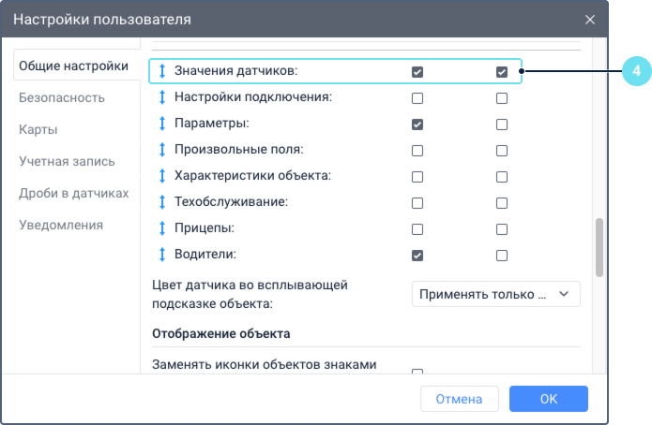Viewport: 652px width, 425px height.
Task: Click reorder arrow icon beside Произвольные поля
Action: click(x=162, y=150)
